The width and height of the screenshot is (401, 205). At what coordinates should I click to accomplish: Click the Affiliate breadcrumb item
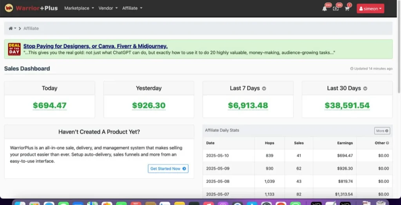[x=31, y=28]
